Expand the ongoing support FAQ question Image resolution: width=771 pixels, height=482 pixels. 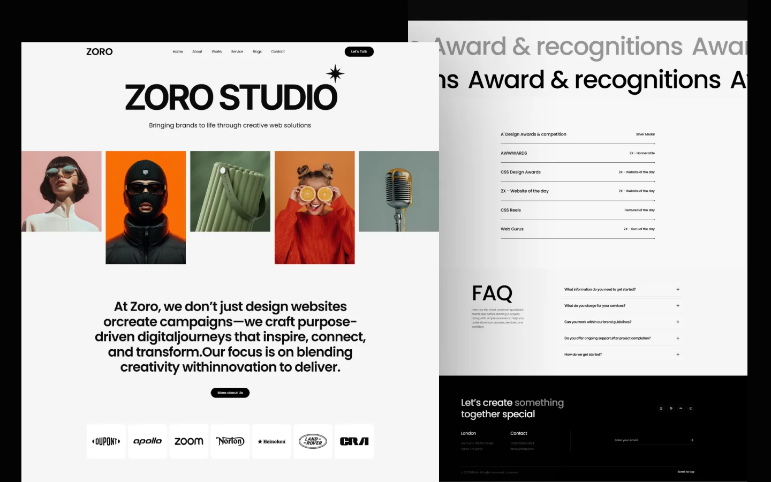coord(677,338)
